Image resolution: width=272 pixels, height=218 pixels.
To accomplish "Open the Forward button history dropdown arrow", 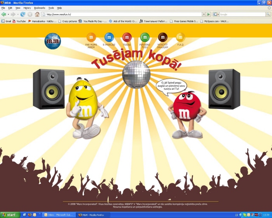I will [18, 14].
